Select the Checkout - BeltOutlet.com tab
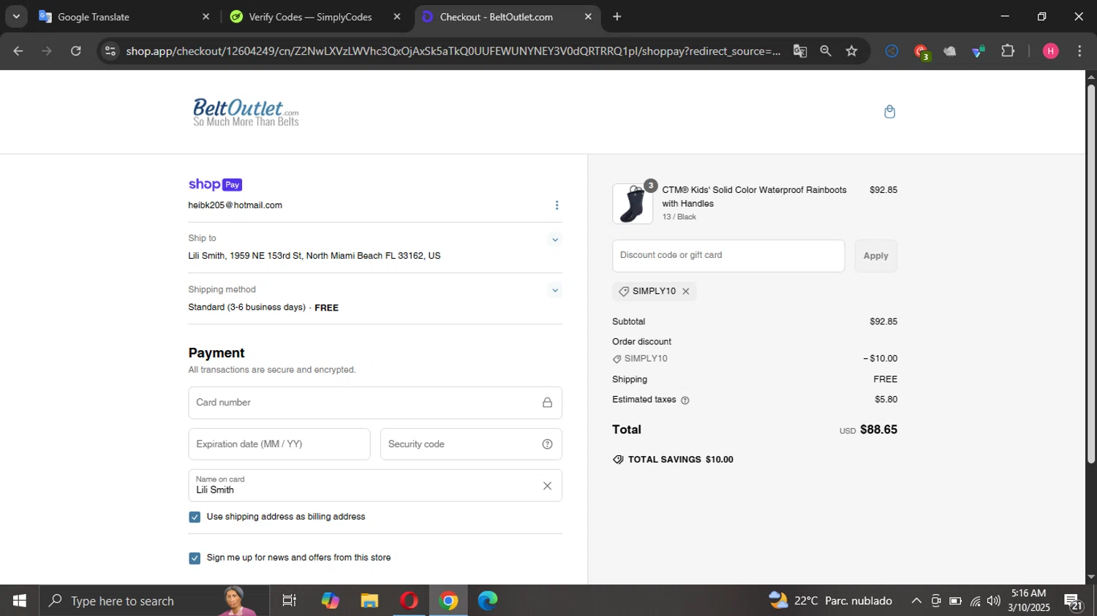The width and height of the screenshot is (1097, 616). (506, 17)
